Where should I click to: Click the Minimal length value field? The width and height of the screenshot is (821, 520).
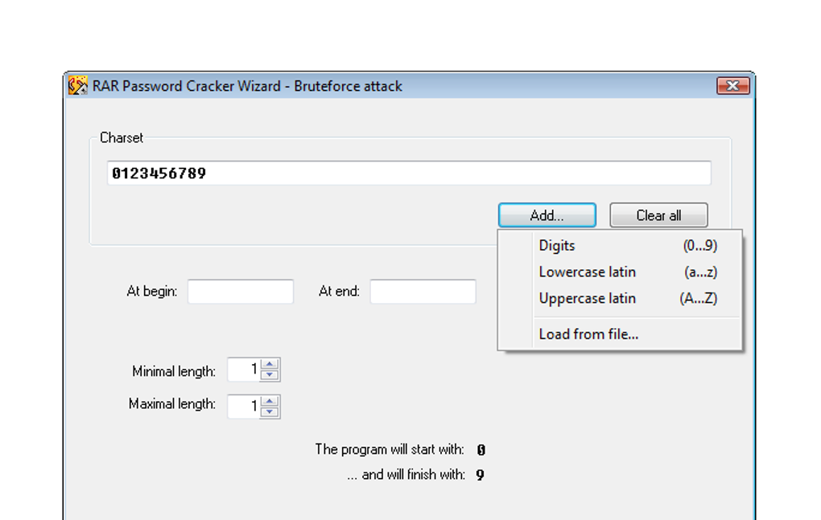[245, 371]
